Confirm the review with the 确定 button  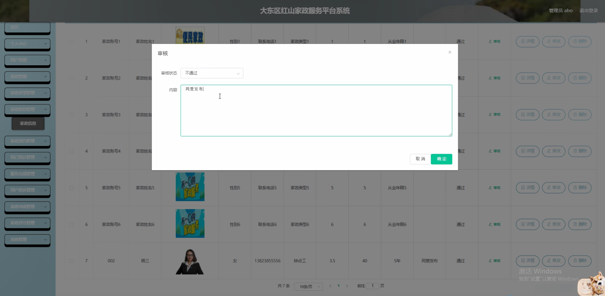tap(441, 159)
